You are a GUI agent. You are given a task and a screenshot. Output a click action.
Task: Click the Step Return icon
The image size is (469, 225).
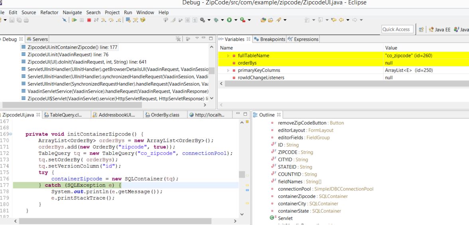tap(118, 20)
